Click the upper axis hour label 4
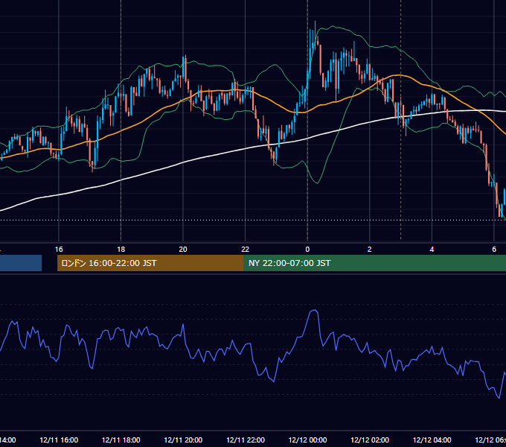 click(x=432, y=250)
